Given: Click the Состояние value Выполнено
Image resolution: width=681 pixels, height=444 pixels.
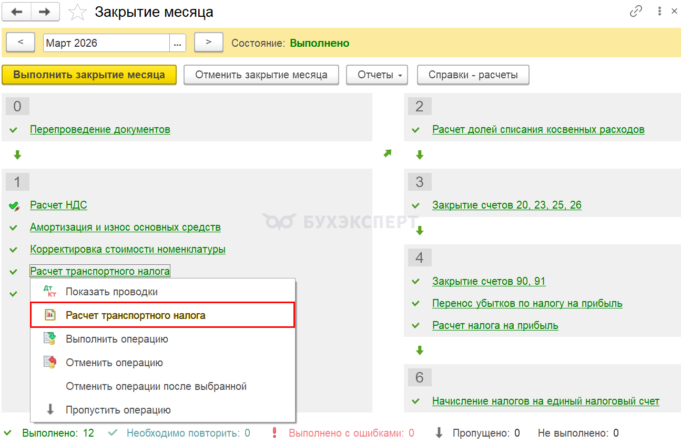Looking at the screenshot, I should pos(320,43).
